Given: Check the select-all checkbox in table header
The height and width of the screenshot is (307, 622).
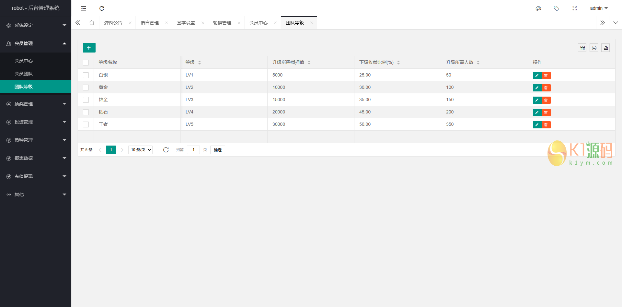Looking at the screenshot, I should [x=86, y=63].
